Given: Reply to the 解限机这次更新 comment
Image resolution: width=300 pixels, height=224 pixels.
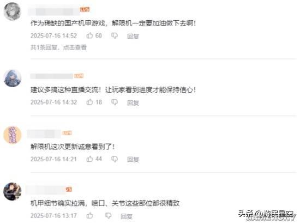Looking at the screenshot, I should (x=133, y=159).
